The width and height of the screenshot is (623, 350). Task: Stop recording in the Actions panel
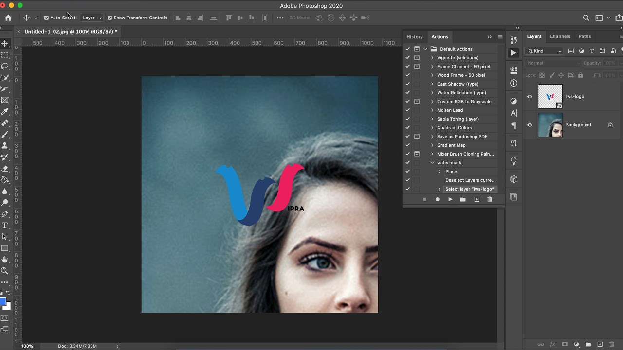pyautogui.click(x=424, y=199)
